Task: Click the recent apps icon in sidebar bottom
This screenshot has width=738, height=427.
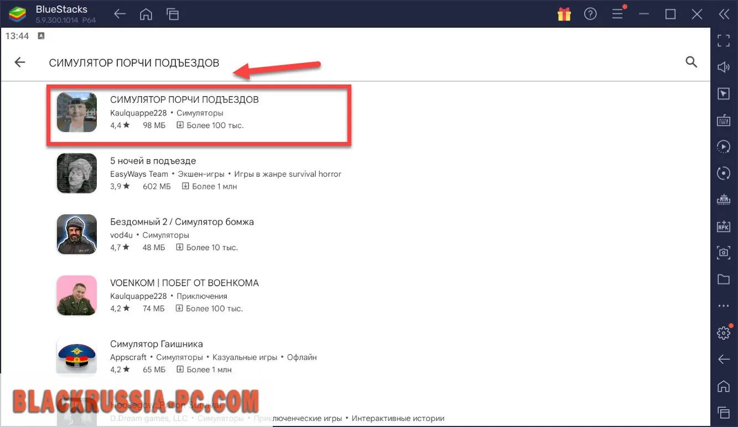Action: tap(724, 412)
